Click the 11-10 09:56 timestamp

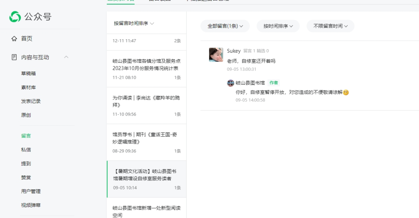124,114
